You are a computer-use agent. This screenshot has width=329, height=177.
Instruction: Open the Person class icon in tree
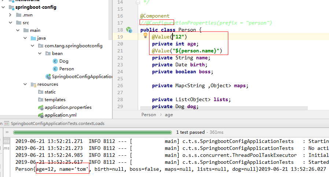[x=55, y=69]
